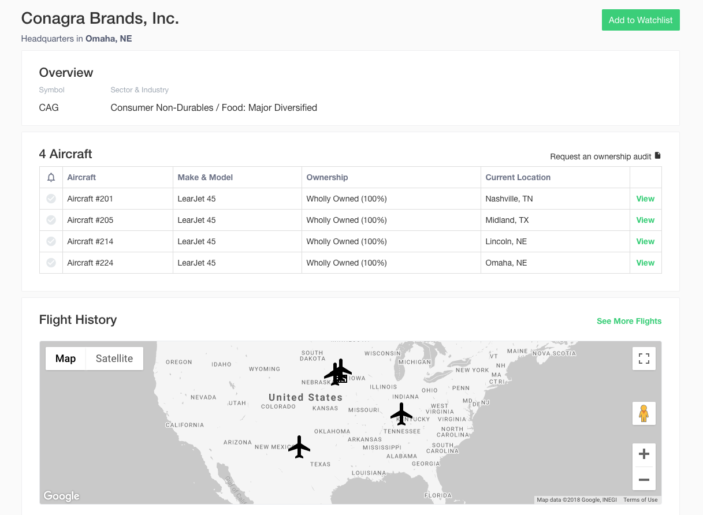Zoom out on the map
The width and height of the screenshot is (703, 515).
(x=644, y=479)
